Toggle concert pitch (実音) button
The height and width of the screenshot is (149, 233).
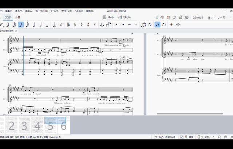pyautogui.click(x=189, y=137)
